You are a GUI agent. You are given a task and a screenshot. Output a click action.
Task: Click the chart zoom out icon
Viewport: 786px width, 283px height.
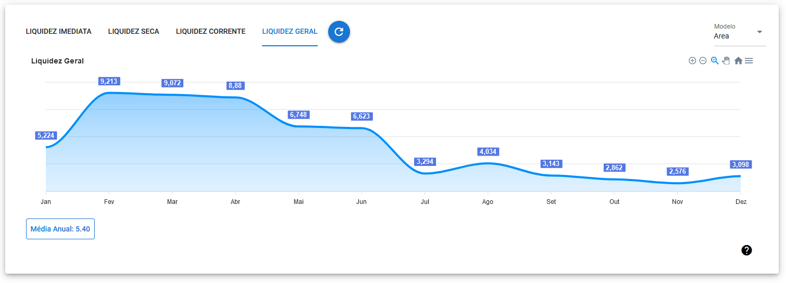click(x=703, y=61)
